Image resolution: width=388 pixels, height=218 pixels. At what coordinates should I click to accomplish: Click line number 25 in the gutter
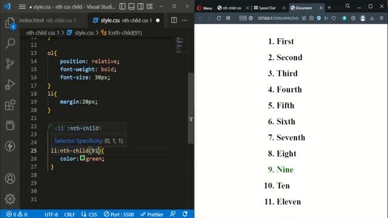pyautogui.click(x=34, y=150)
